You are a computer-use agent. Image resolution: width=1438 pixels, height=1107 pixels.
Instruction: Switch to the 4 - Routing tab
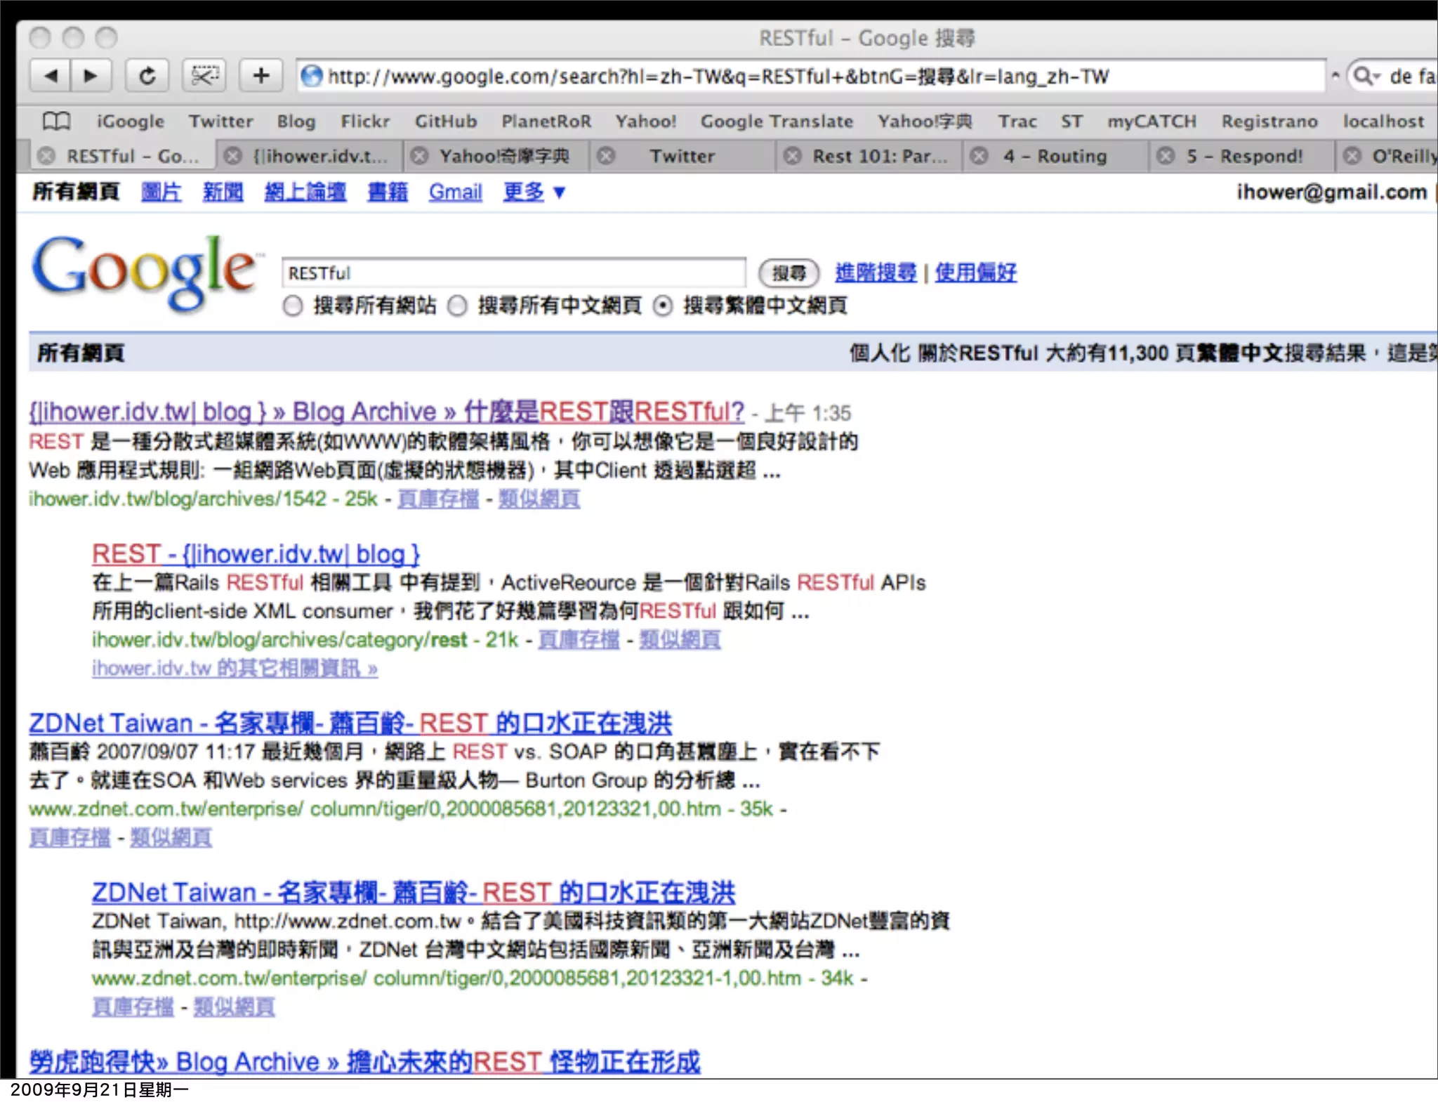1055,156
